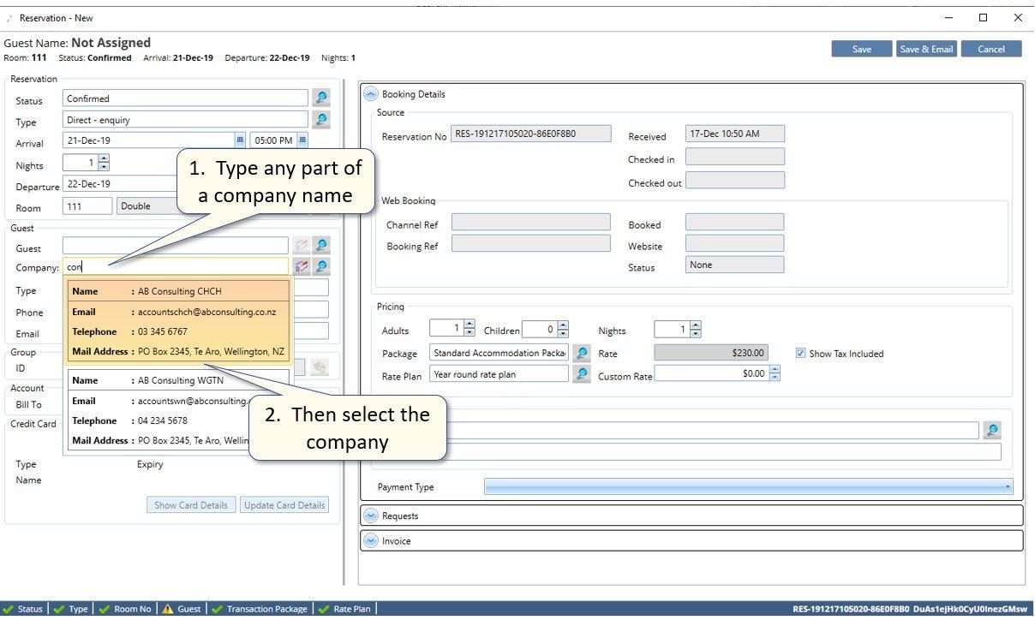The width and height of the screenshot is (1035, 620).
Task: Click Show Card Details button
Action: pyautogui.click(x=191, y=505)
